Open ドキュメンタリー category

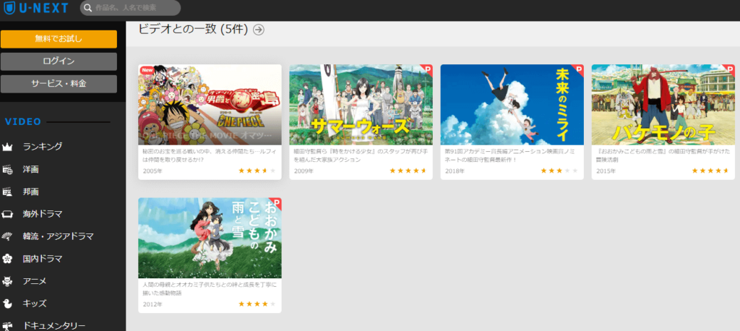tap(54, 326)
